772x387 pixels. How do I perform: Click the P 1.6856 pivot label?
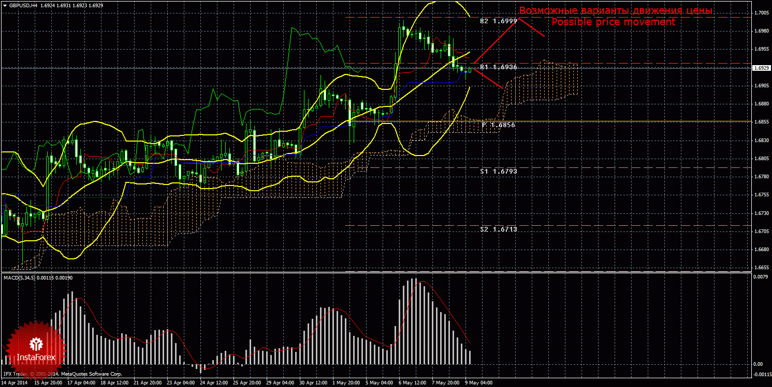pos(498,125)
